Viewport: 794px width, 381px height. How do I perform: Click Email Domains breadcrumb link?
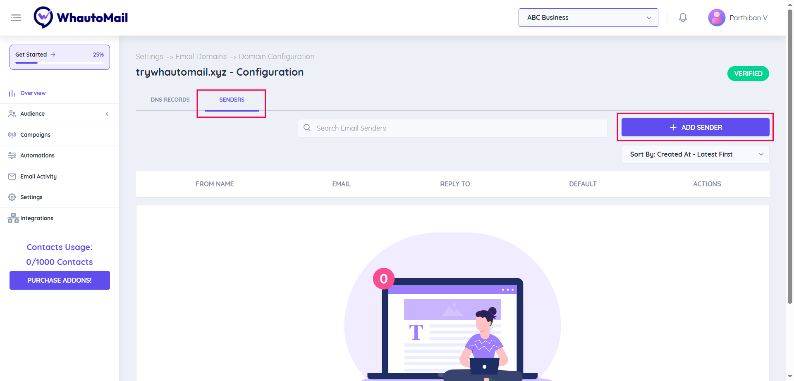click(201, 57)
